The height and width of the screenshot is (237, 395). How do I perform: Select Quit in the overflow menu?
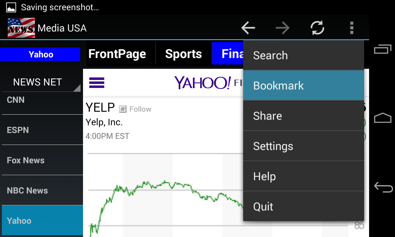tap(303, 206)
